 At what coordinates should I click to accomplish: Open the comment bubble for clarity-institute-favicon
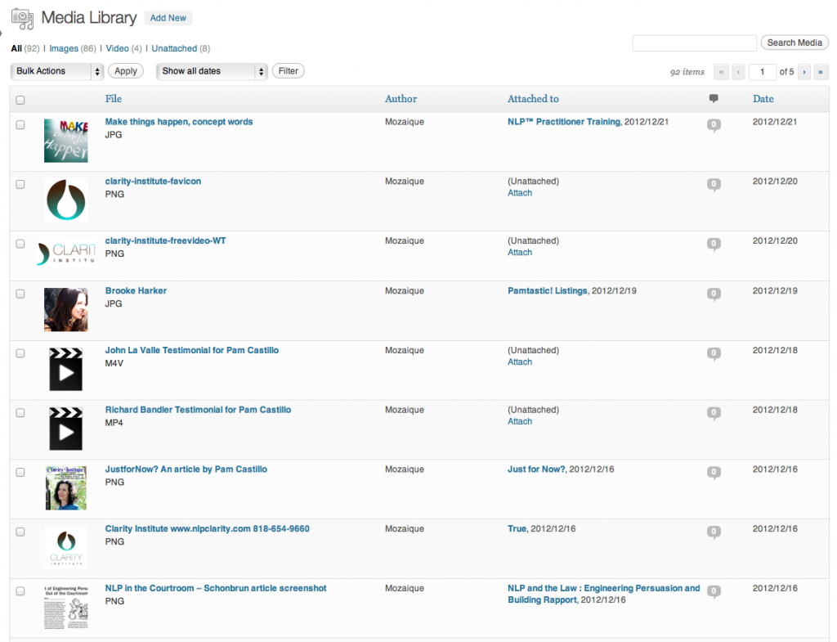click(714, 185)
